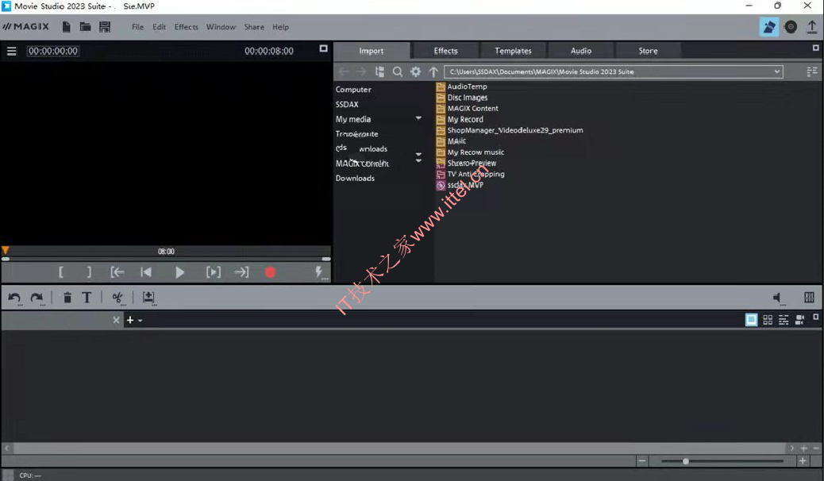Screen dimensions: 824x481
Task: Open the File menu
Action: 137,27
